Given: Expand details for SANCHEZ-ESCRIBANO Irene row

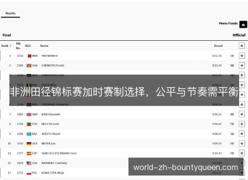Looking at the screenshot, I should [x=242, y=153].
